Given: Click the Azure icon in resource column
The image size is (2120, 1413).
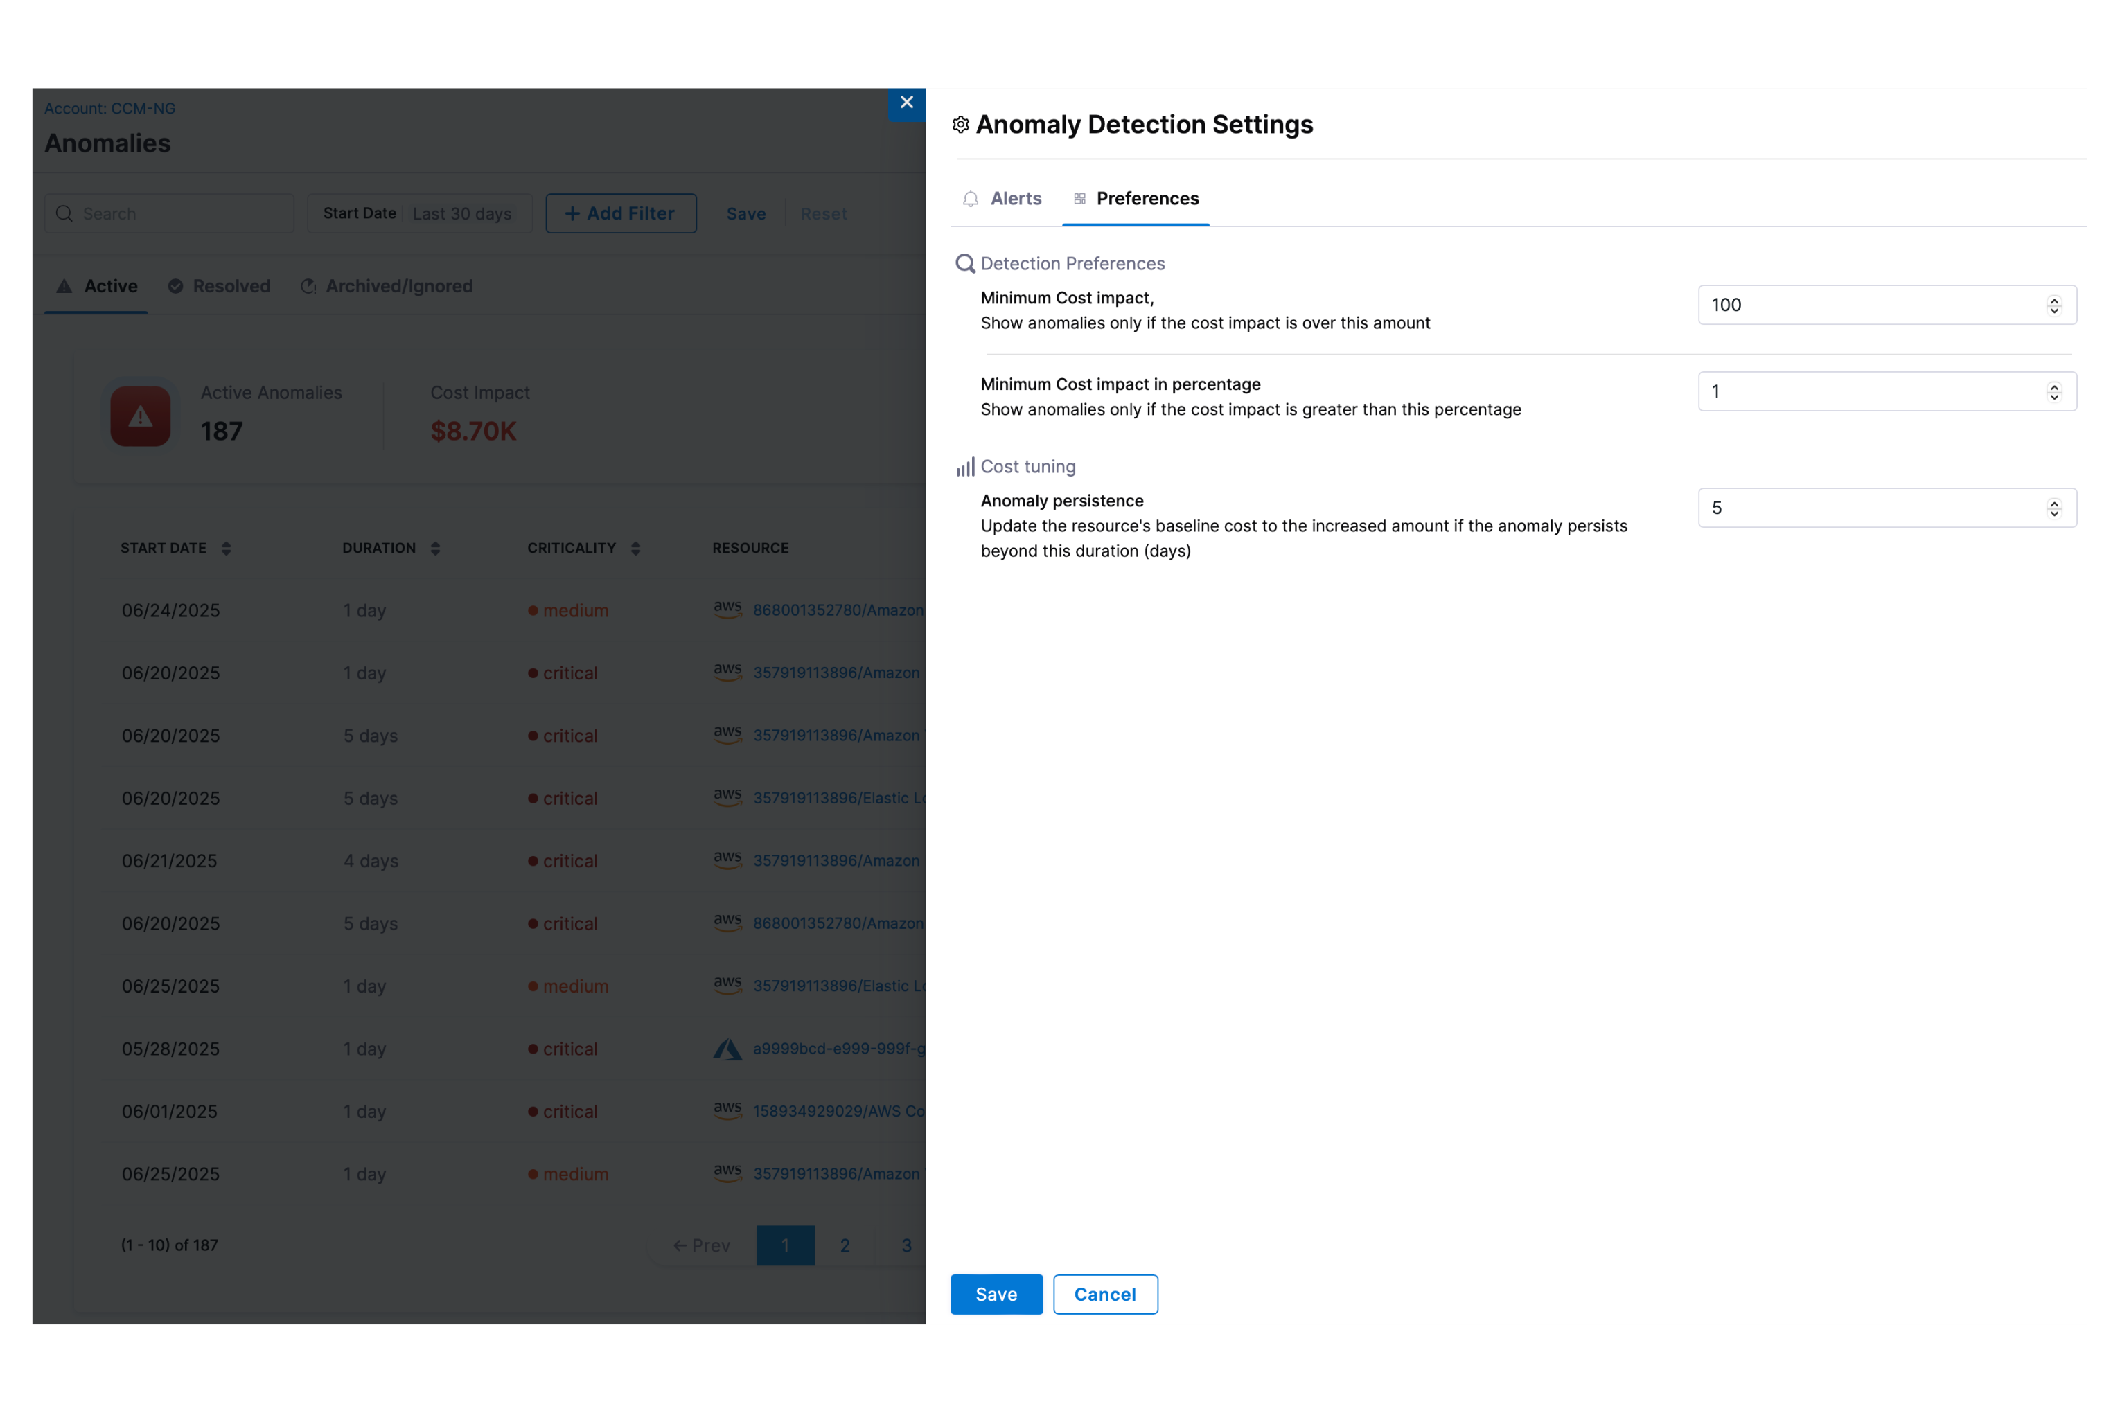Looking at the screenshot, I should pyautogui.click(x=727, y=1049).
